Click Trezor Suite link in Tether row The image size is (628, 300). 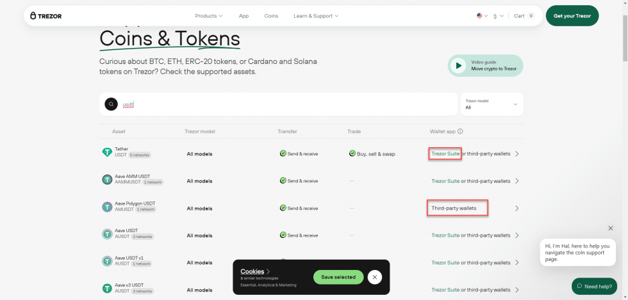(x=445, y=154)
